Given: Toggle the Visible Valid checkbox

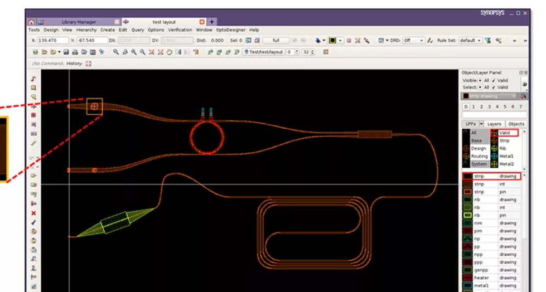Looking at the screenshot, I should [x=494, y=80].
